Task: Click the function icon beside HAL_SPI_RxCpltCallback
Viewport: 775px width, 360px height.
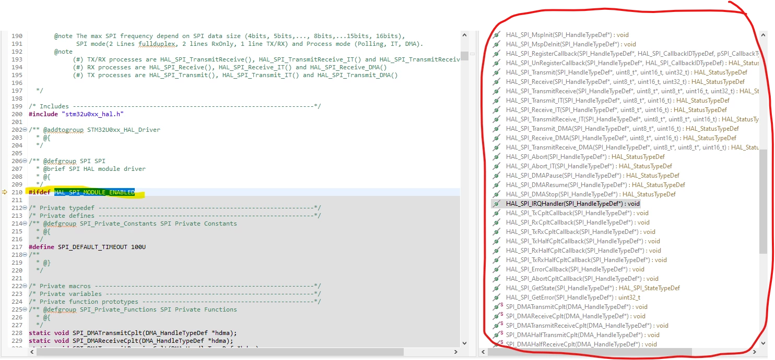Action: point(497,222)
